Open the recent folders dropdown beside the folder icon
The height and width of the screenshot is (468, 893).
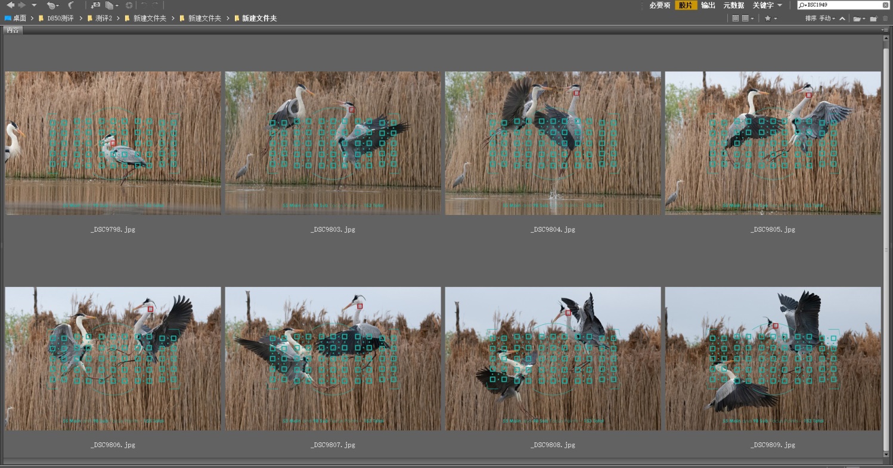(864, 18)
